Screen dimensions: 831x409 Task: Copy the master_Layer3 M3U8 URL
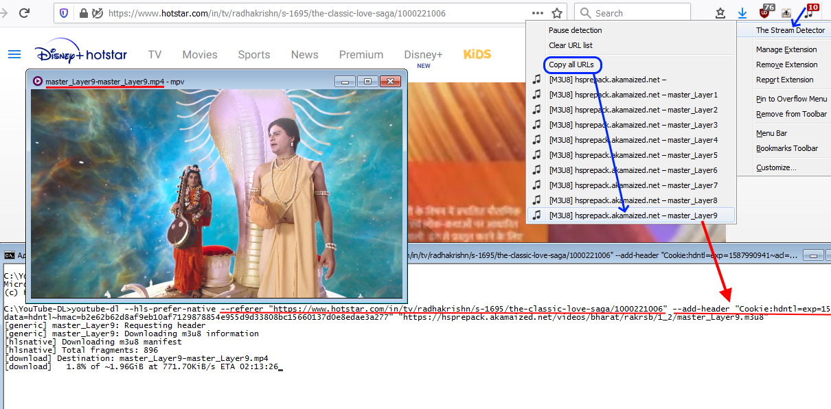pyautogui.click(x=630, y=125)
